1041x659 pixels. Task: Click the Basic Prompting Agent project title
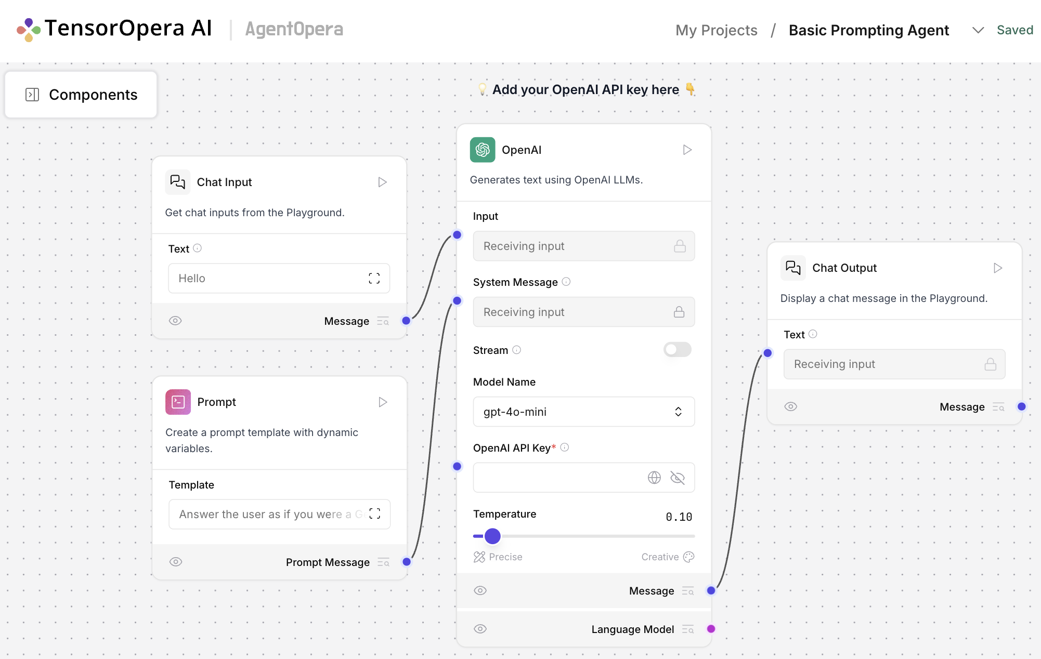click(868, 30)
